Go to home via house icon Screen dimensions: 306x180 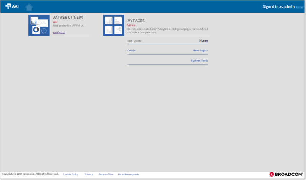pos(29,7)
